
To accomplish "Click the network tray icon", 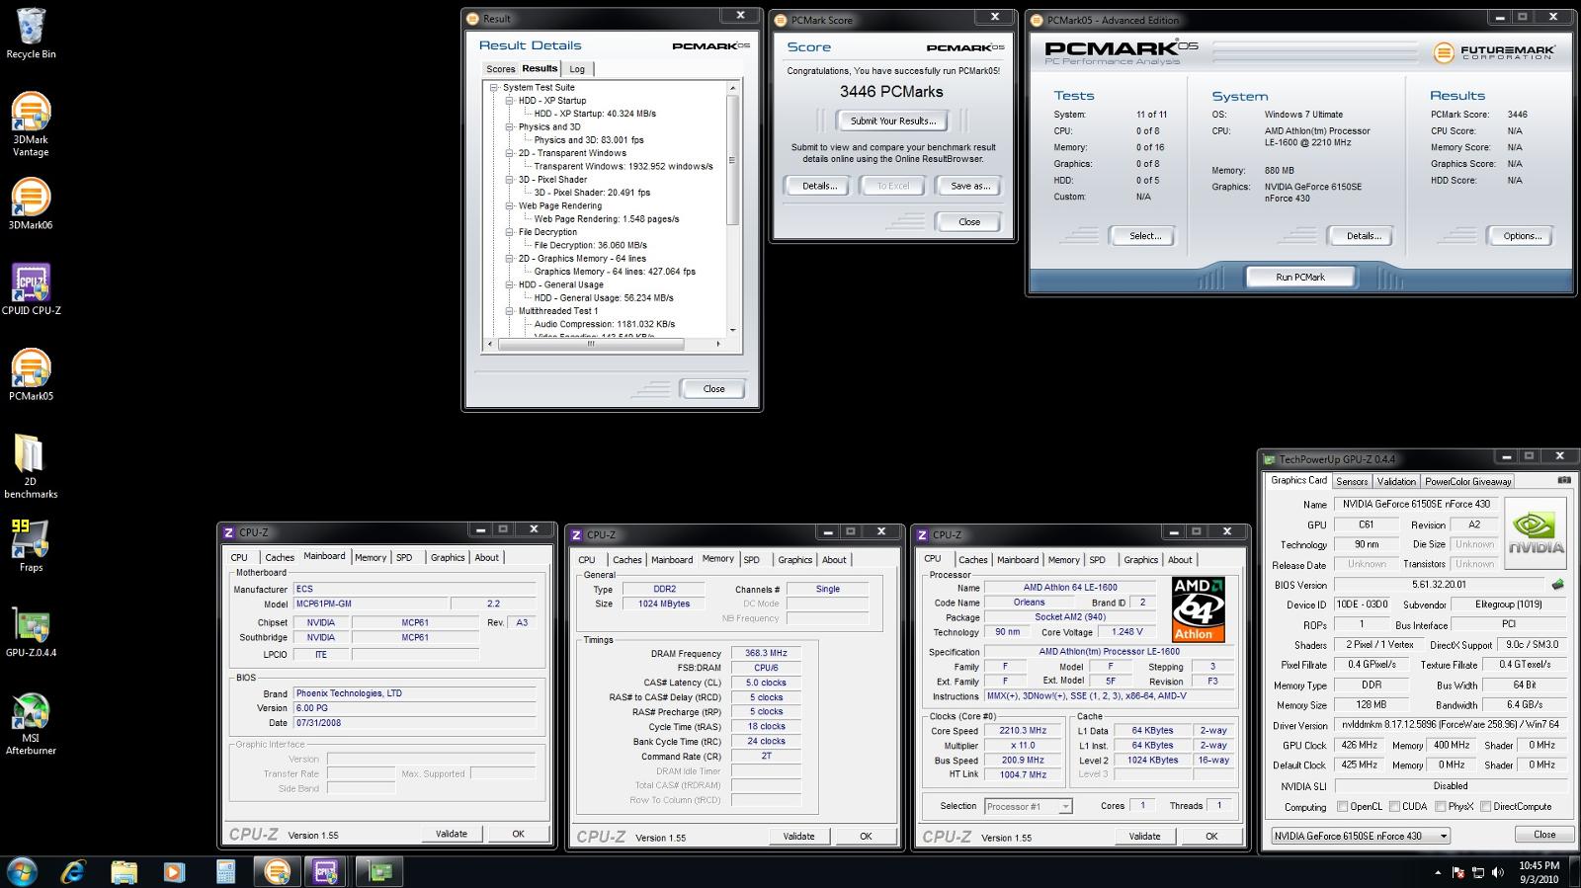I will tap(1478, 872).
